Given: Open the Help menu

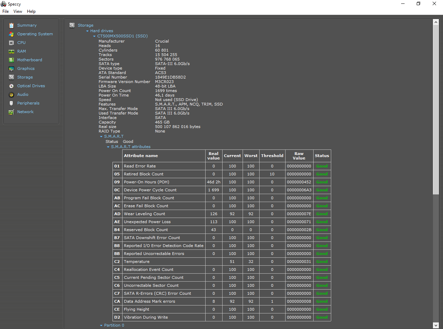Looking at the screenshot, I should [31, 11].
